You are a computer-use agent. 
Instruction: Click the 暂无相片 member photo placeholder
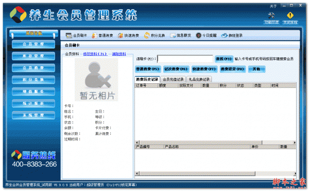tap(97, 80)
